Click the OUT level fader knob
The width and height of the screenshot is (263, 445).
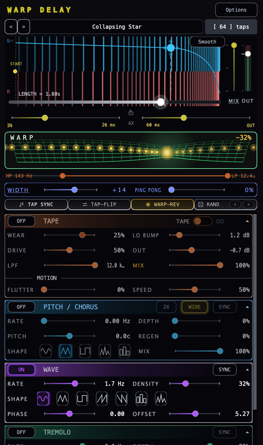pyautogui.click(x=248, y=54)
